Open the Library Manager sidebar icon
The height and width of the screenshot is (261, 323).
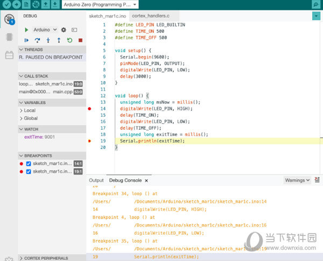(9, 55)
